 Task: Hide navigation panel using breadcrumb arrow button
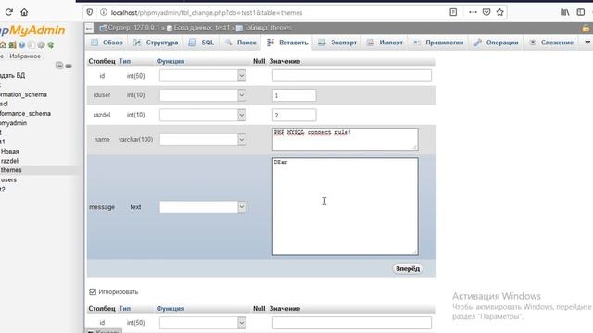pyautogui.click(x=89, y=28)
